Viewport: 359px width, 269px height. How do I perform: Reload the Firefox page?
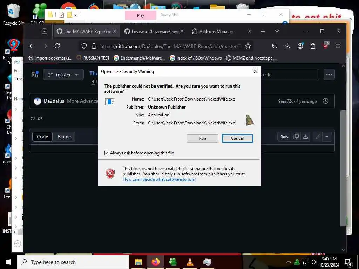[57, 46]
